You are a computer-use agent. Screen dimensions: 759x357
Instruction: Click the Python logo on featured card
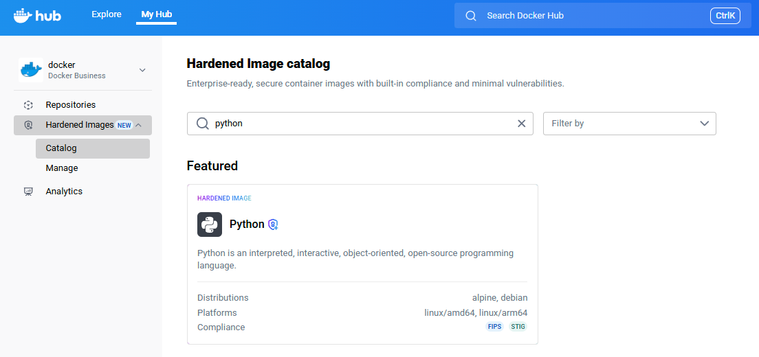coord(210,224)
